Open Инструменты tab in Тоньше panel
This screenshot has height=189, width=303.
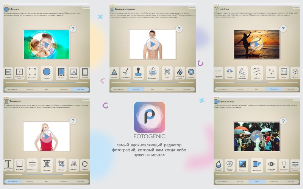(12, 181)
